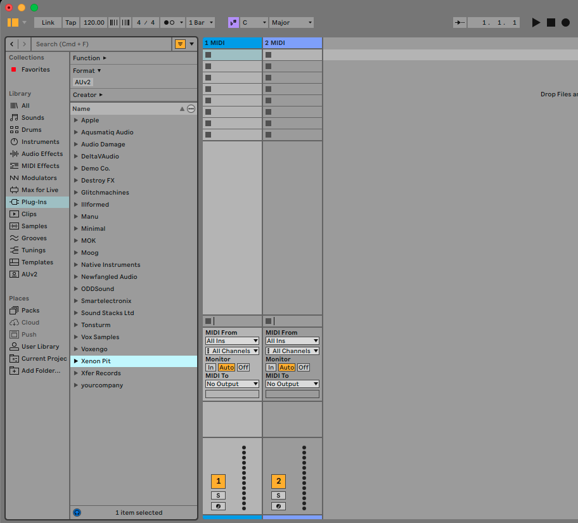Screen dimensions: 578x523
Task: Open the scale name Major dropdown
Action: click(292, 22)
